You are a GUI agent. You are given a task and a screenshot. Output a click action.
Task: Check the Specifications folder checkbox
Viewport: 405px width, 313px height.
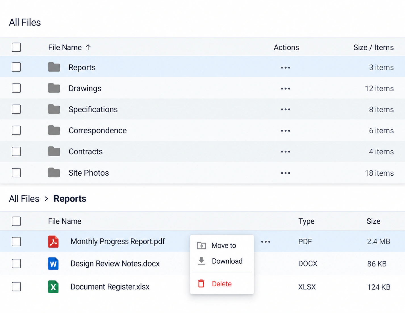[x=16, y=109]
